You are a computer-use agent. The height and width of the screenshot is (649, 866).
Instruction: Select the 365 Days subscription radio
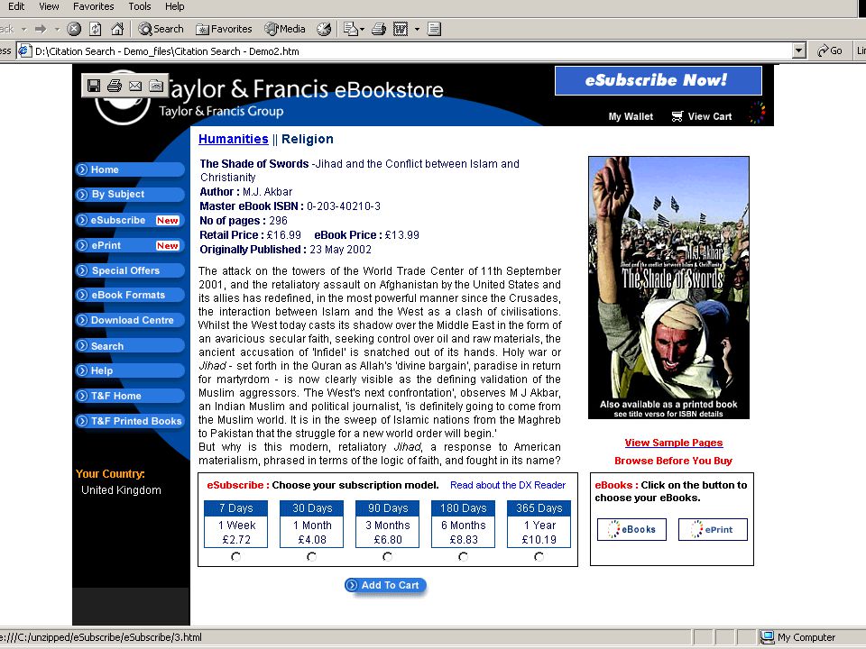pos(539,557)
